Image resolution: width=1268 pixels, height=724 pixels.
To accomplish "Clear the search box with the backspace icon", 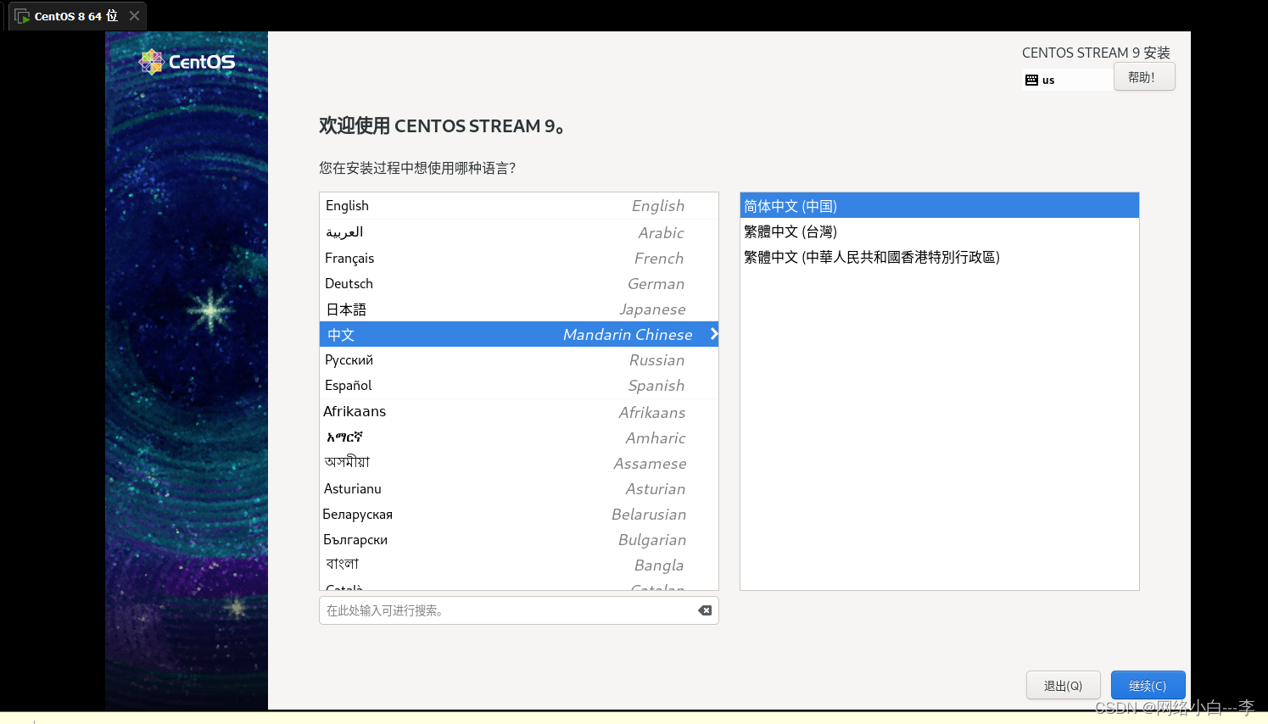I will [705, 610].
